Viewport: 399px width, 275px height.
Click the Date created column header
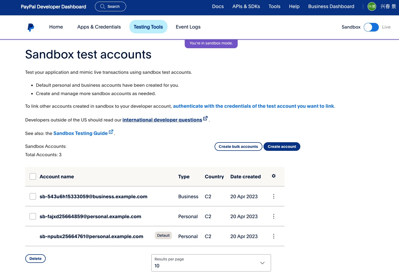(245, 177)
